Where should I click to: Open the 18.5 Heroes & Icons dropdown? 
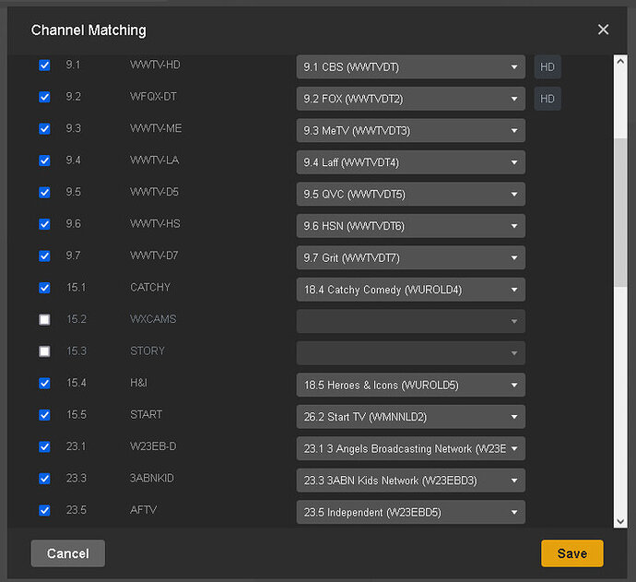click(411, 385)
